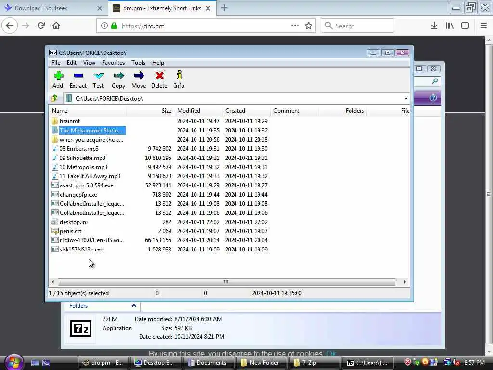Select the 'when you acquire the a...' folder
This screenshot has width=493, height=370.
coord(88,139)
